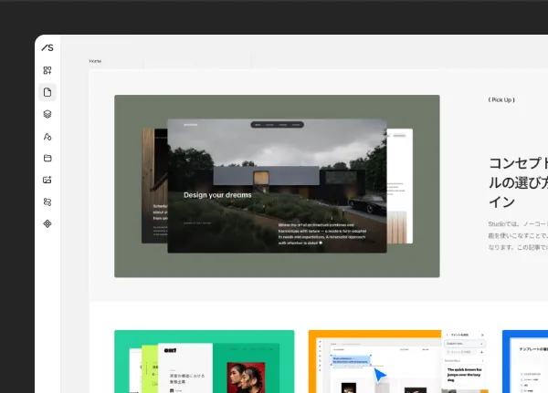This screenshot has width=548, height=393.
Task: Open the orange font editor card thumbnail
Action: pos(398,362)
